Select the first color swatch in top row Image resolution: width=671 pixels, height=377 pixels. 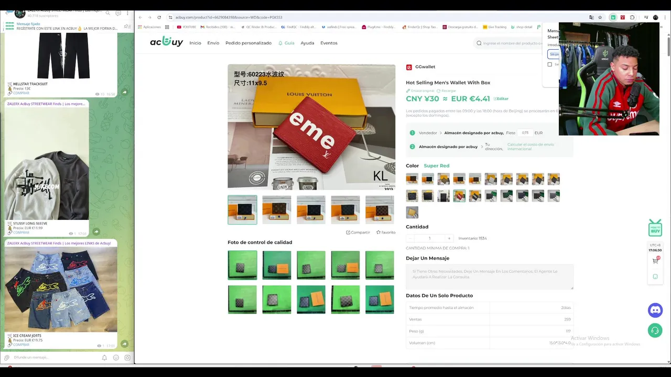pos(412,179)
